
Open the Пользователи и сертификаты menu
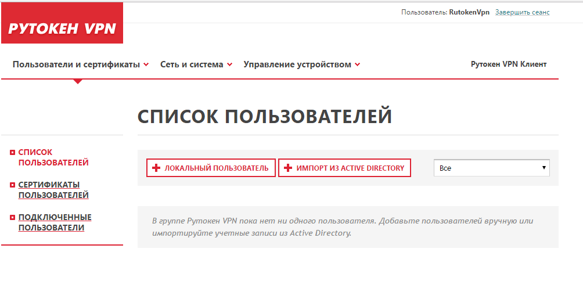(x=76, y=64)
